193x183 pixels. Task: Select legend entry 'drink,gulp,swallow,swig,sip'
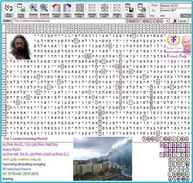[22, 159]
